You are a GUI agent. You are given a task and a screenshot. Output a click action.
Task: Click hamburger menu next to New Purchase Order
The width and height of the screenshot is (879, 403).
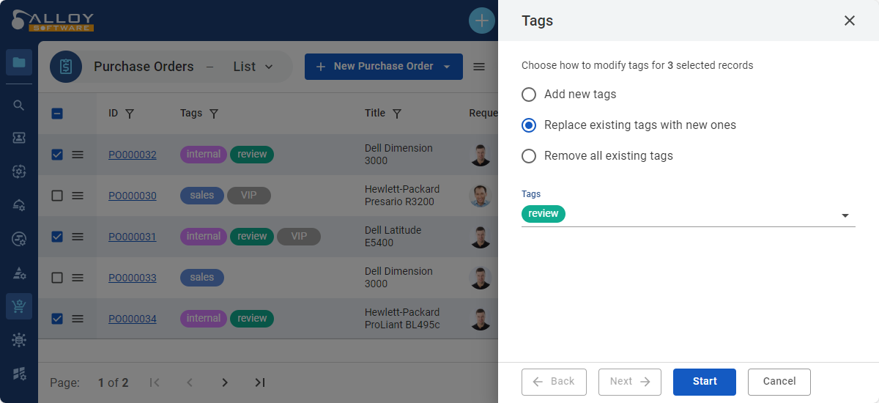coord(479,67)
